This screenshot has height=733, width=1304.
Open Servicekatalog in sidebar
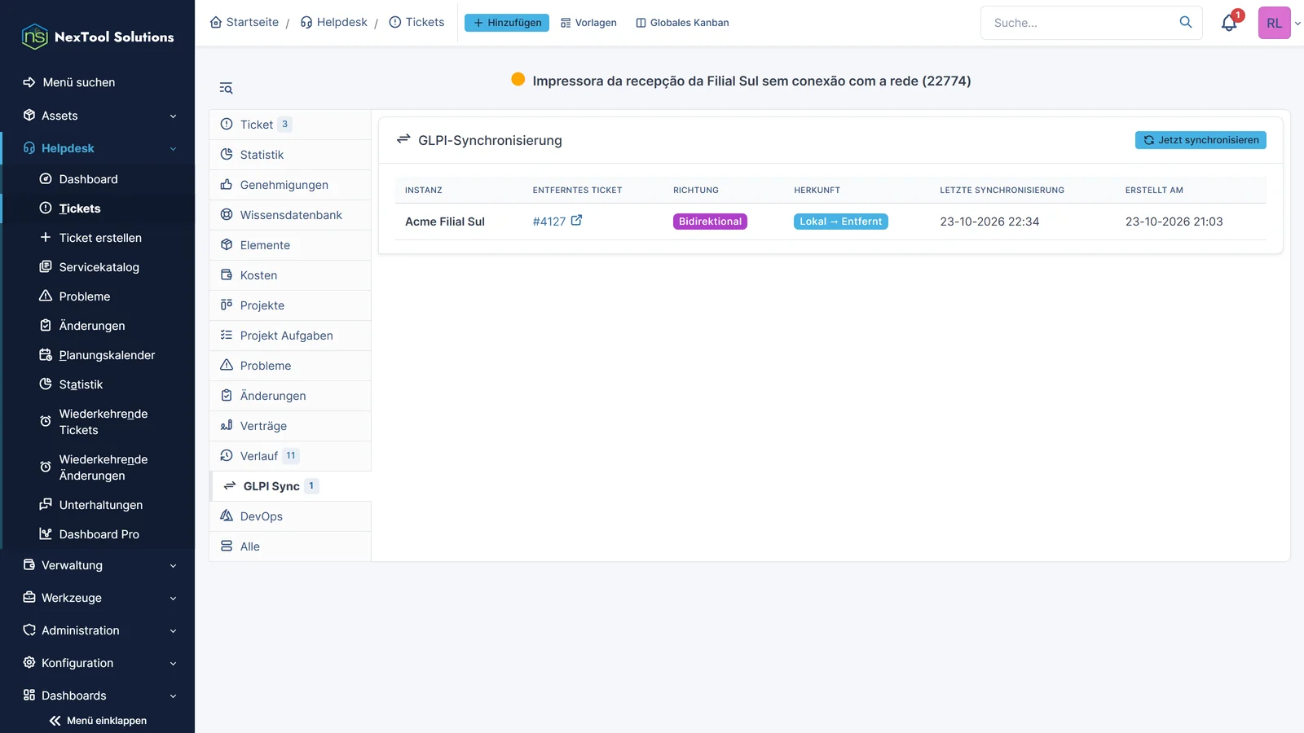99,267
